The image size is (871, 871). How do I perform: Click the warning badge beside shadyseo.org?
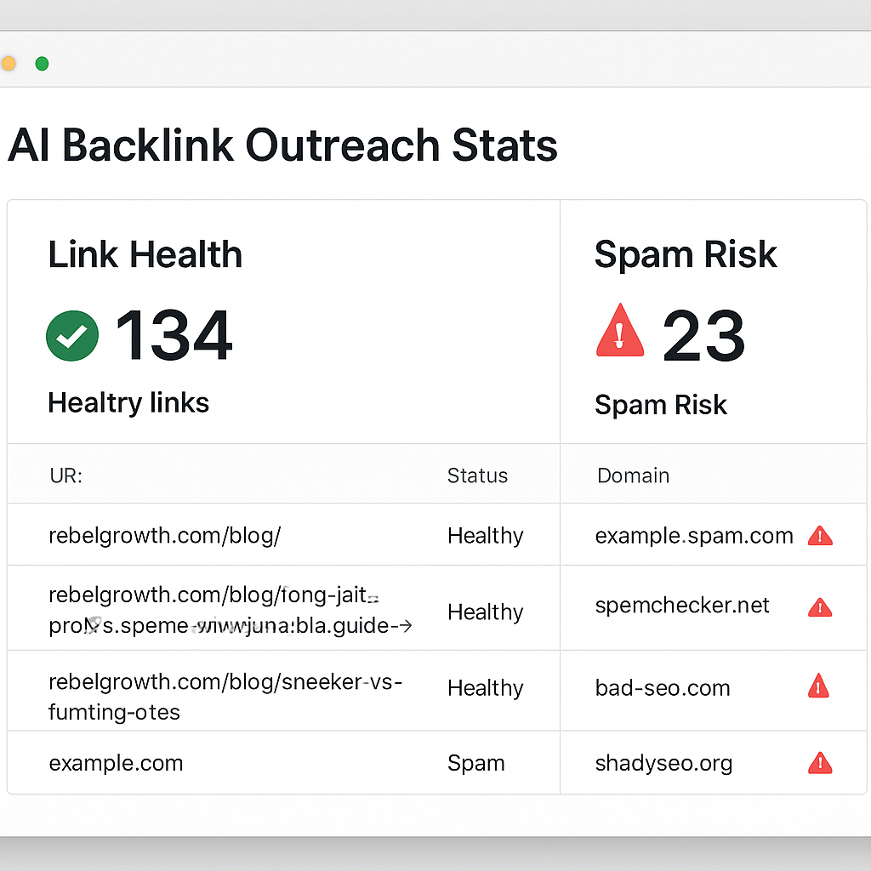coord(820,762)
